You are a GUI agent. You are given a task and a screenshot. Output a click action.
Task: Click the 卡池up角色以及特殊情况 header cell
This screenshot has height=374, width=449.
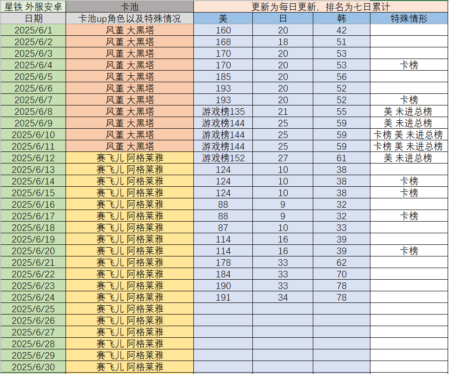point(130,19)
